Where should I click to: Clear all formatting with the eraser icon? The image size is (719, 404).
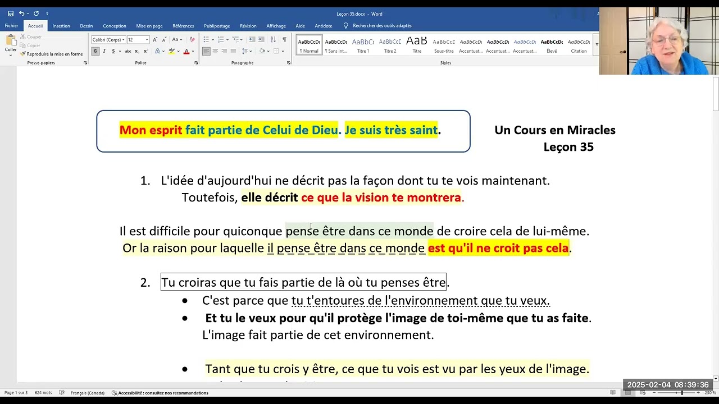coord(192,40)
